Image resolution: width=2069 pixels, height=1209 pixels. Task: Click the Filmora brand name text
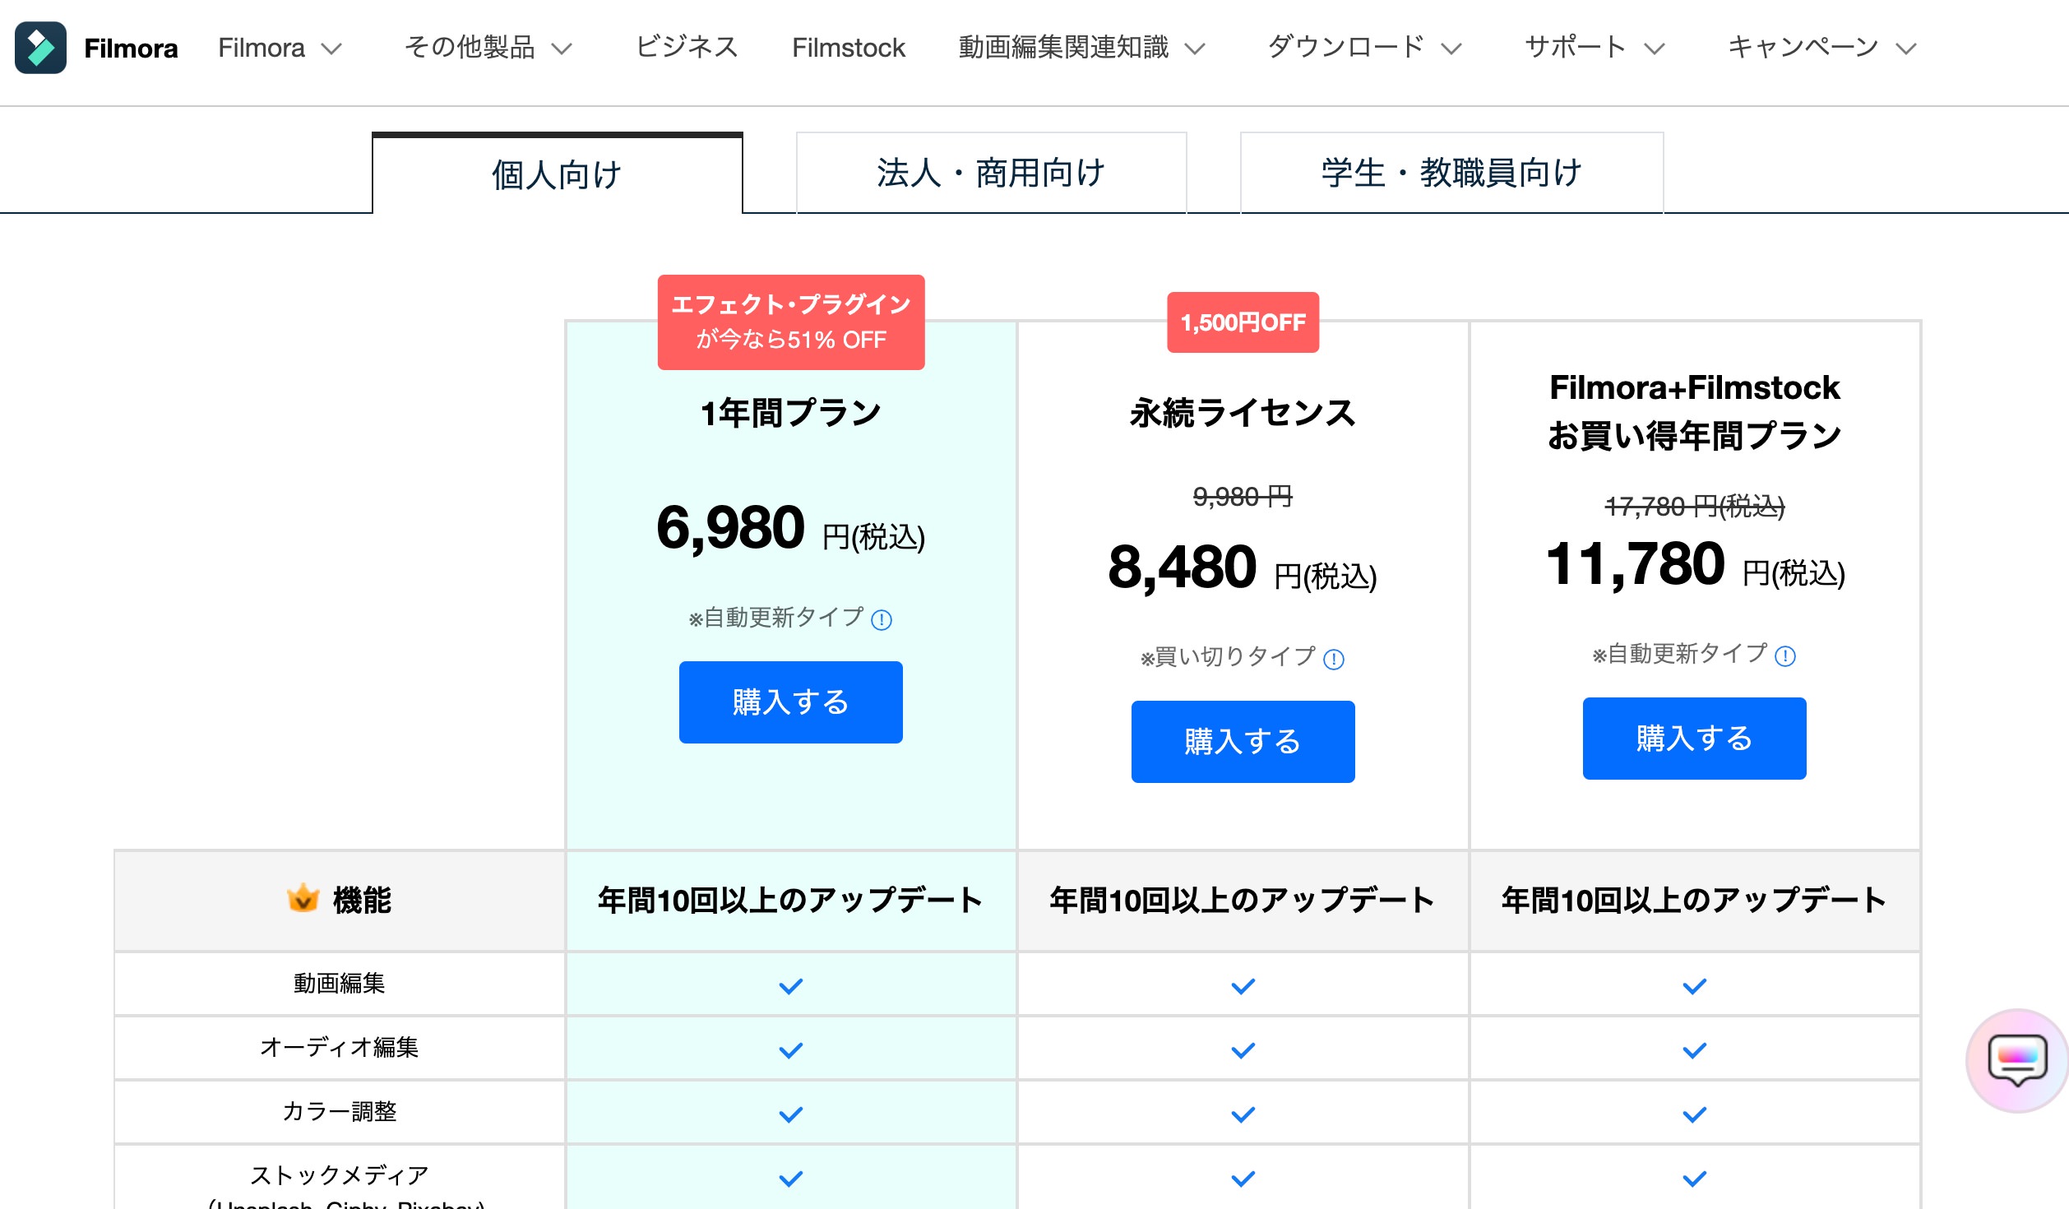pos(131,49)
